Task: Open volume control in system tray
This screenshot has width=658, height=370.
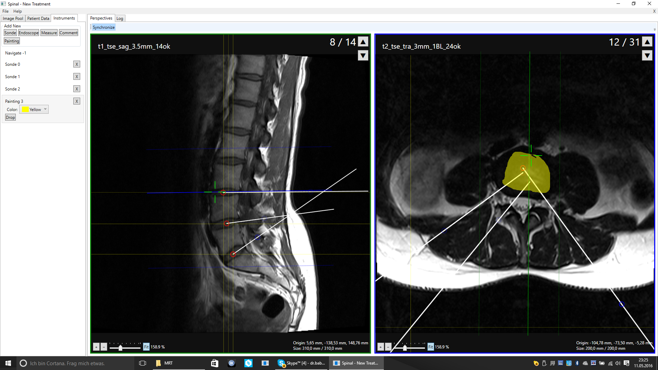Action: (618, 363)
